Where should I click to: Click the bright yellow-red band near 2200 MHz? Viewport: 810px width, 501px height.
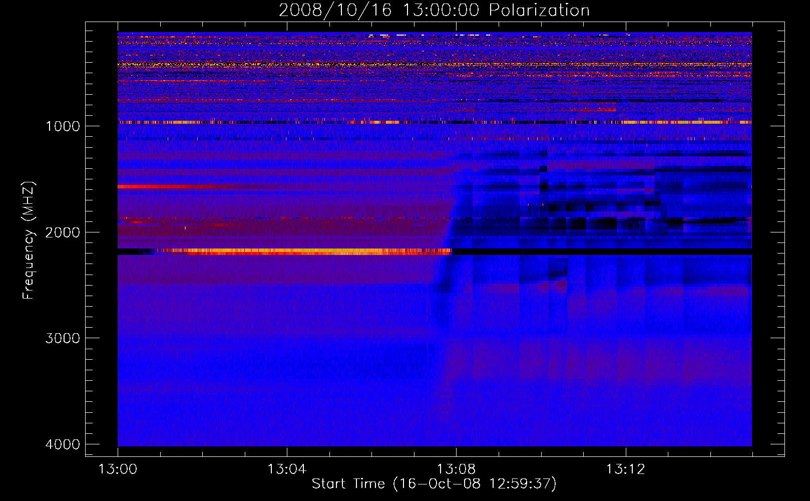point(305,252)
